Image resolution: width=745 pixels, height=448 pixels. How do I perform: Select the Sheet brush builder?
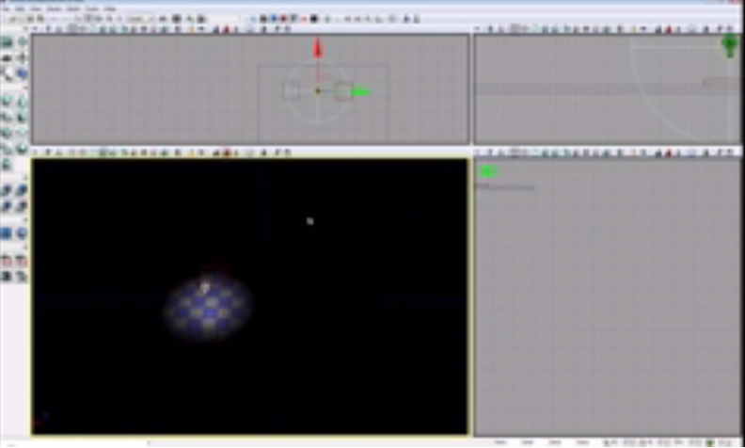(22, 132)
